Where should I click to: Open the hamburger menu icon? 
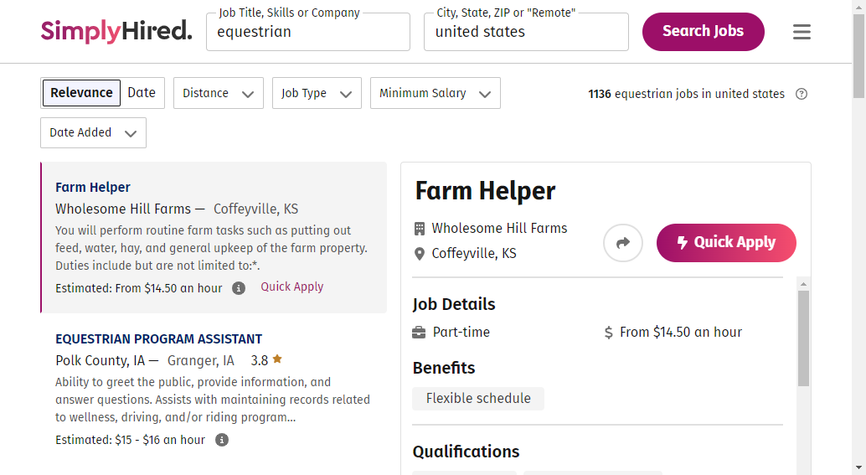pyautogui.click(x=802, y=32)
